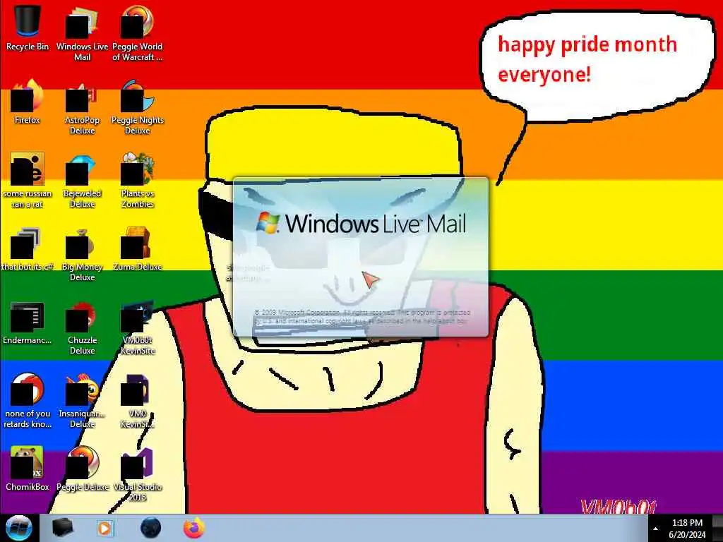Click the Windows Live Mail splash screen

[x=361, y=257]
